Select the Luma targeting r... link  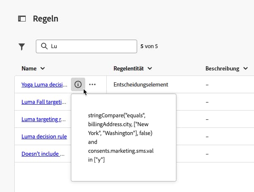click(x=44, y=119)
